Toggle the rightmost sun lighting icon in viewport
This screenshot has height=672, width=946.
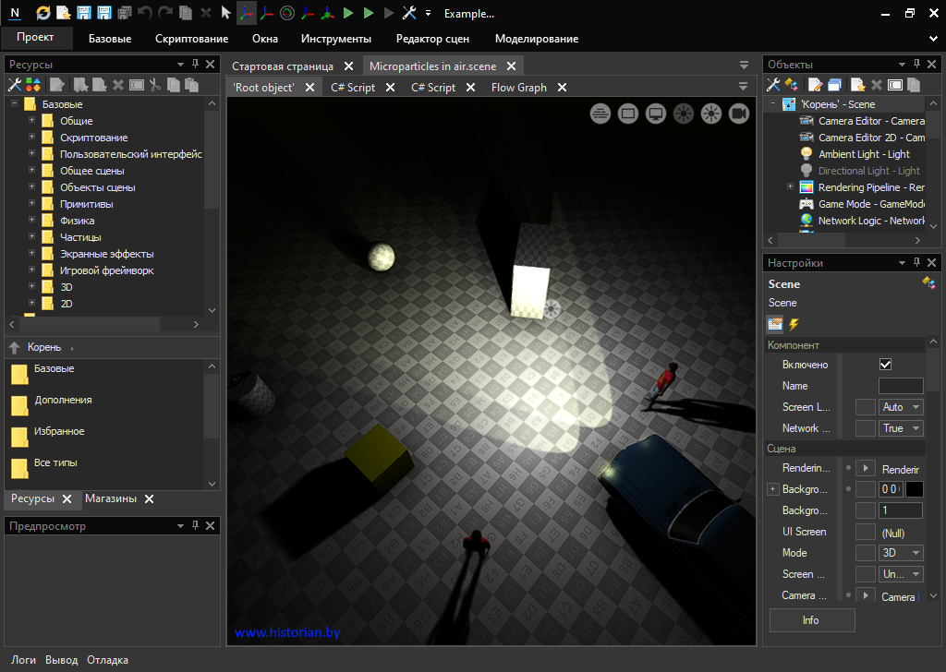pos(711,114)
